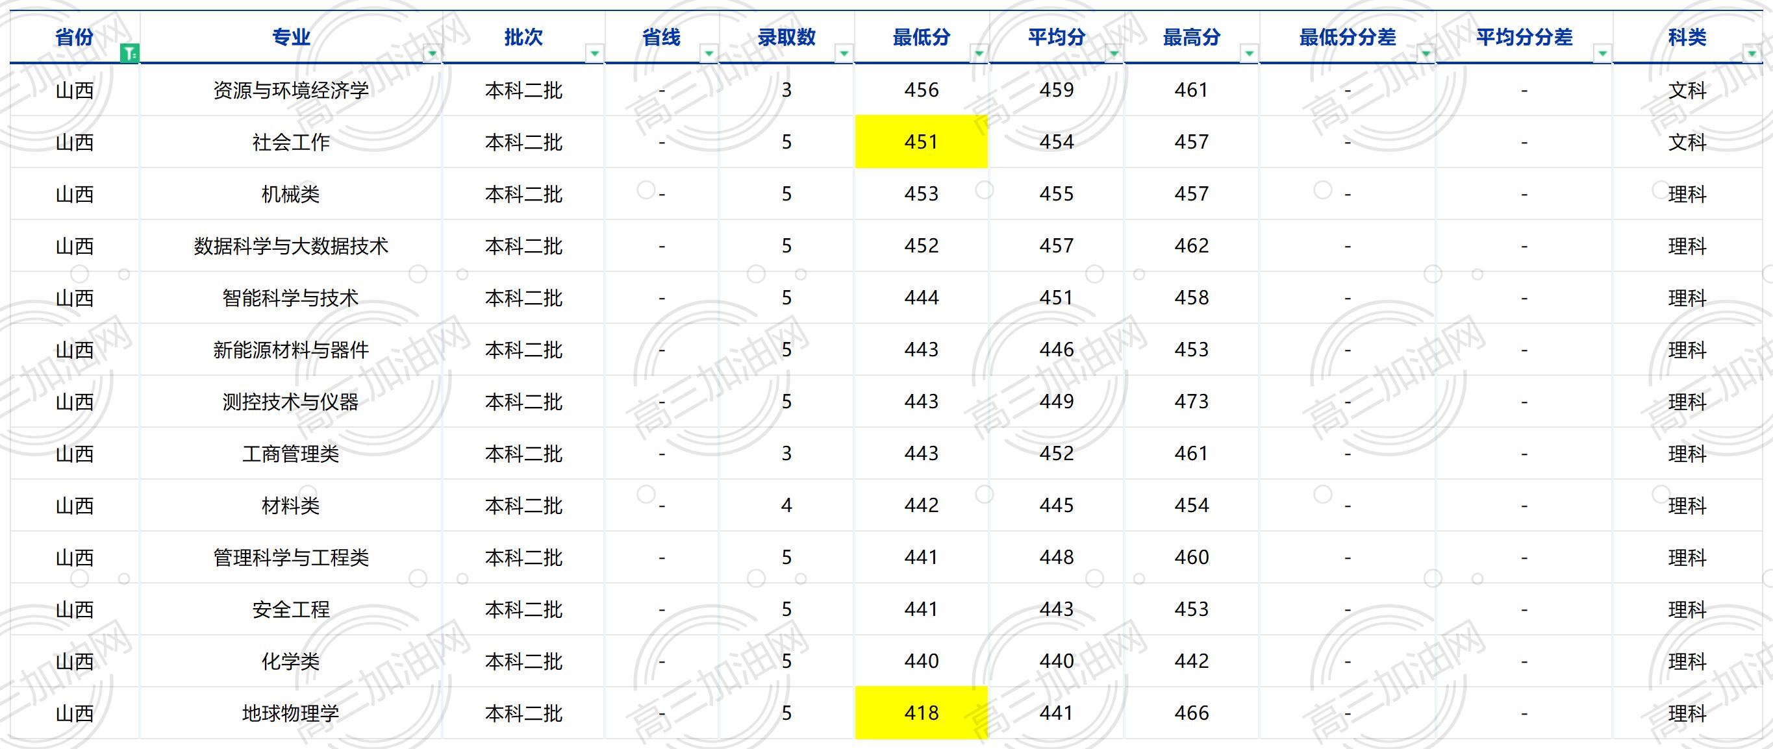Select the 批次 header cell
Viewport: 1773px width, 749px height.
click(523, 37)
